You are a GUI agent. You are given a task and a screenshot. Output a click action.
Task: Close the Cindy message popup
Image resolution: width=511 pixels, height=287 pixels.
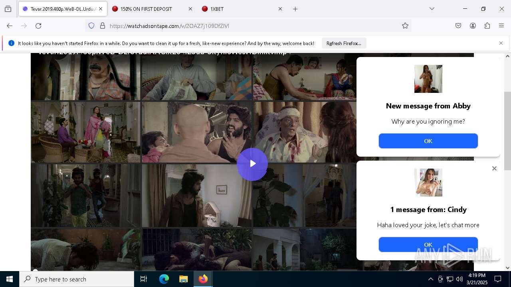pos(494,169)
